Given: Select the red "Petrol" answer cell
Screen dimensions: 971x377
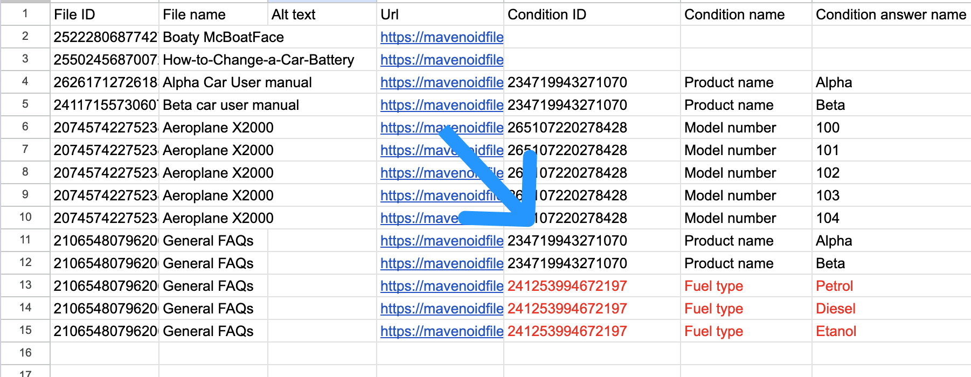Looking at the screenshot, I should (891, 286).
